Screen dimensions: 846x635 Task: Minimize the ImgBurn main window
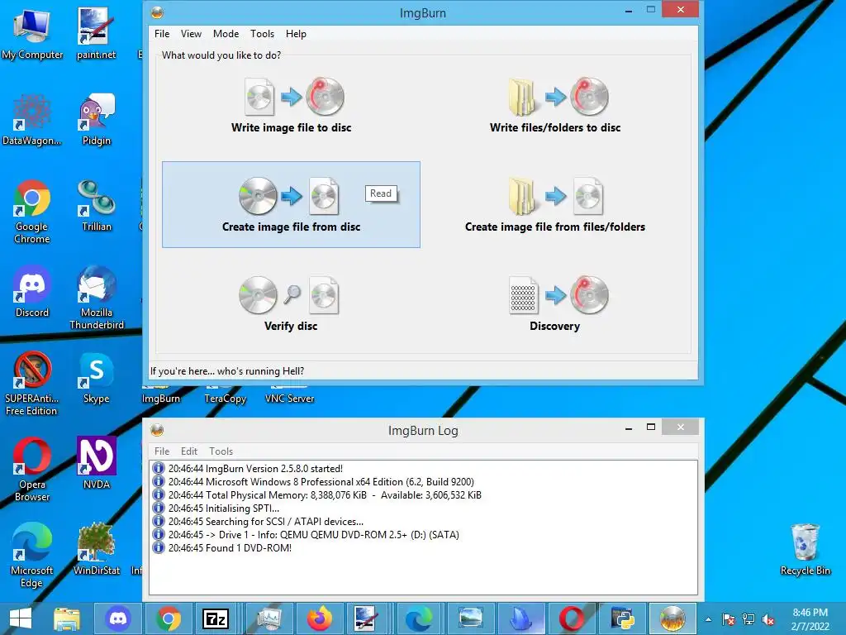click(x=629, y=10)
